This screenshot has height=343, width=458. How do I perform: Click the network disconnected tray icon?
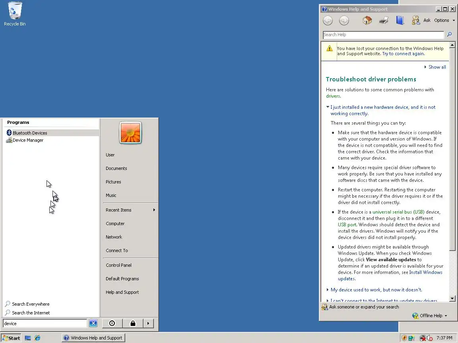tap(422, 338)
